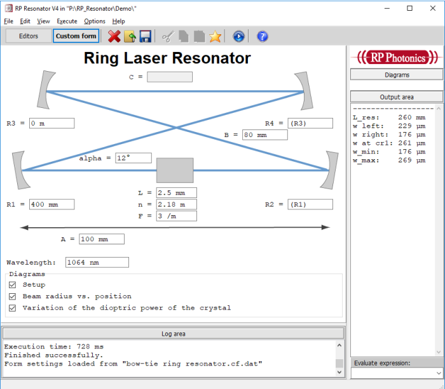This screenshot has height=389, width=445.
Task: Click the C input field
Action: click(170, 77)
